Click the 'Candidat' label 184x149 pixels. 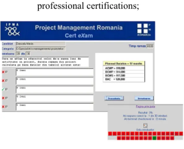7,44
